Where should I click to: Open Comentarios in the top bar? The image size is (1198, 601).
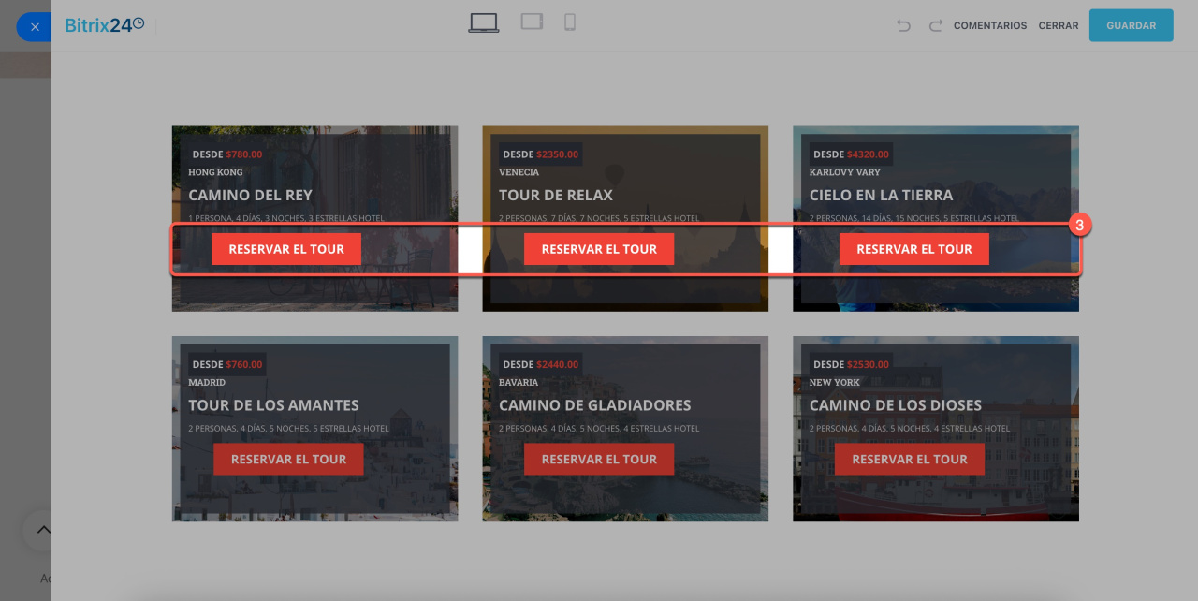(989, 26)
